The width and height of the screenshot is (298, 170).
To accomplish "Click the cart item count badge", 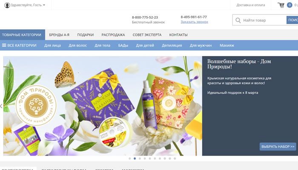I will click(289, 5).
